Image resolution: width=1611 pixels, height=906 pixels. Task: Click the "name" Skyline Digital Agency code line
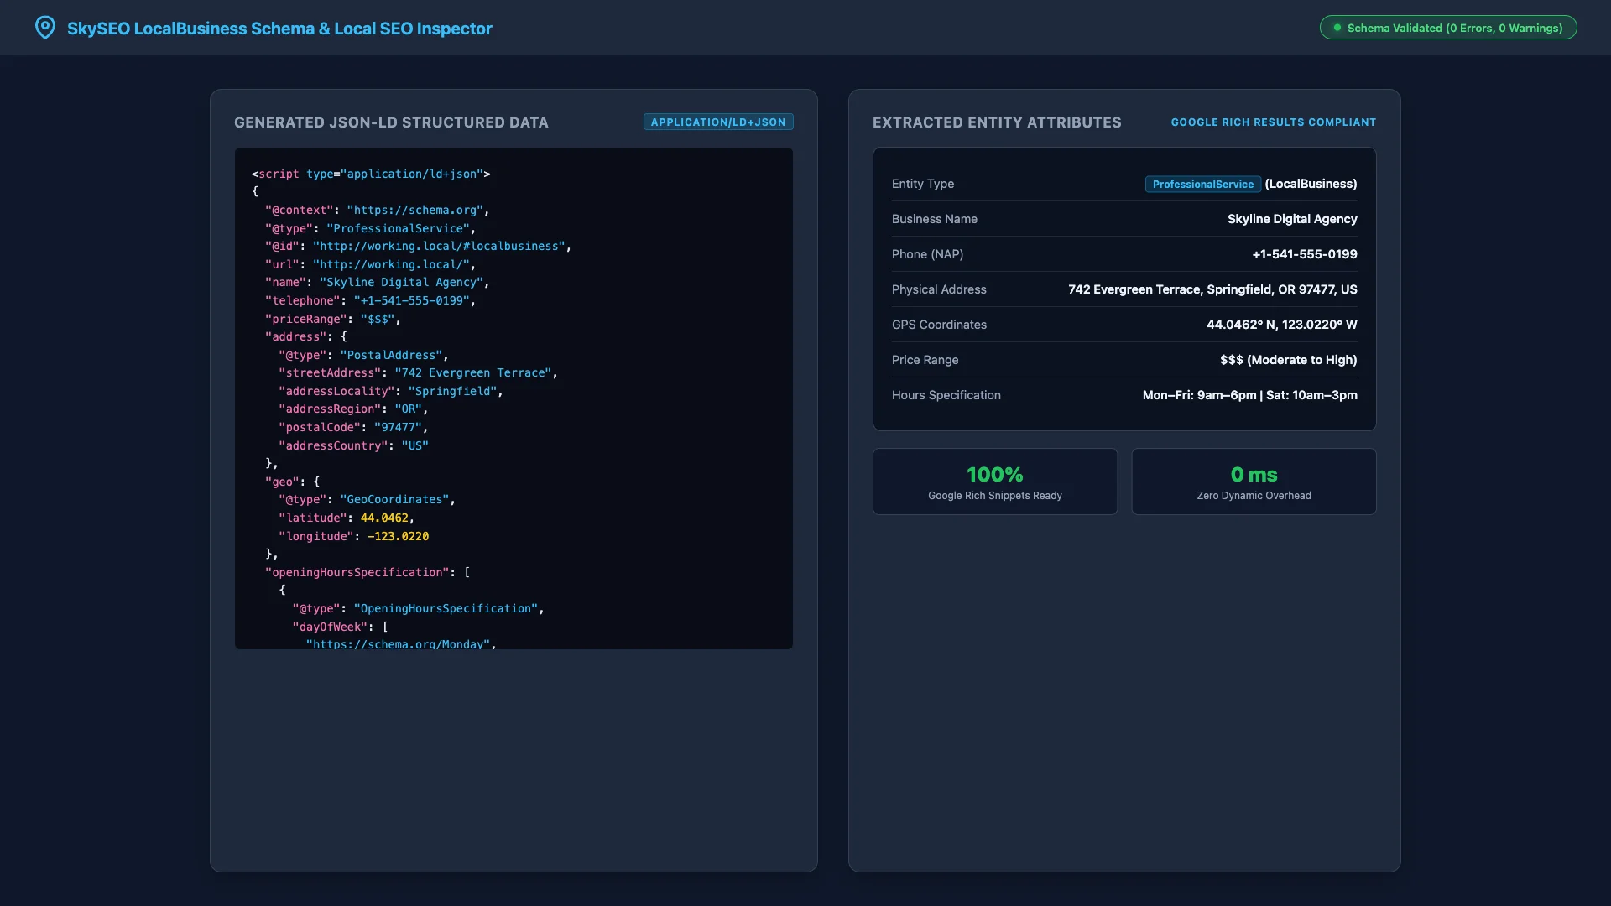tap(378, 282)
